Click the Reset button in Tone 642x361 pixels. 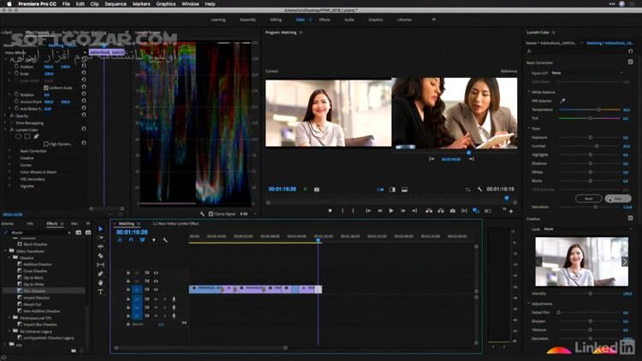coord(588,198)
